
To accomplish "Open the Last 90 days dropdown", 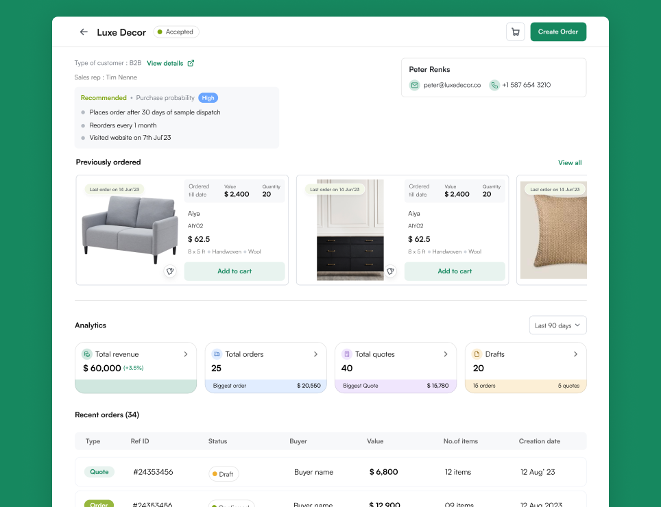I will 557,325.
